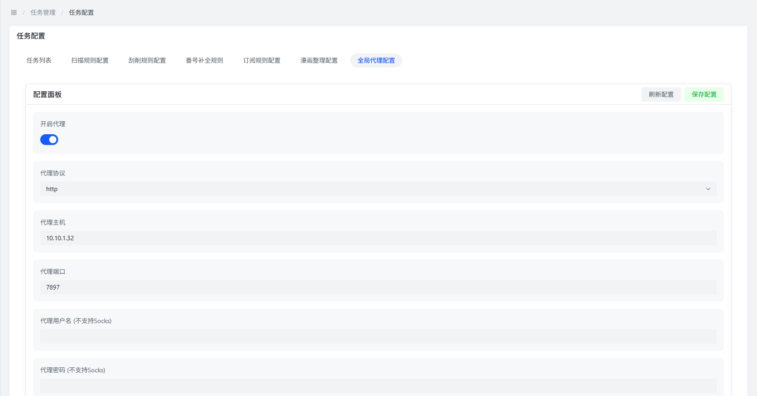Screen dimensions: 757x396
Task: Click the 刷新配置 button
Action: pos(661,94)
